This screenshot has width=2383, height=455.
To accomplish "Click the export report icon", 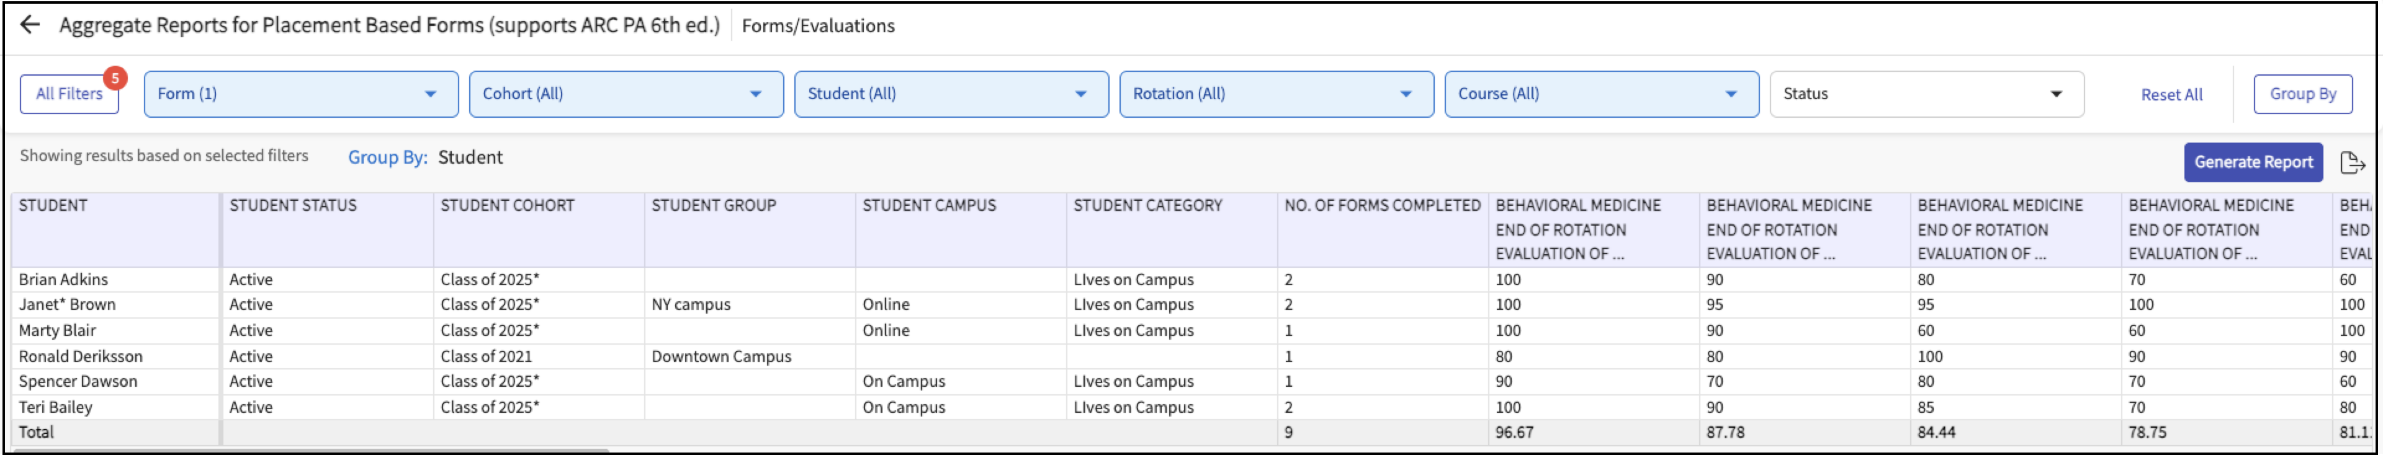I will point(2351,163).
